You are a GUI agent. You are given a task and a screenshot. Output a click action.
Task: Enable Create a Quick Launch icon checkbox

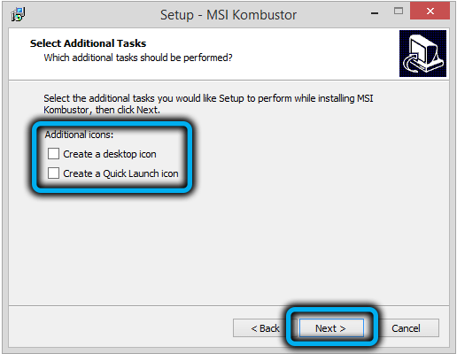point(53,173)
